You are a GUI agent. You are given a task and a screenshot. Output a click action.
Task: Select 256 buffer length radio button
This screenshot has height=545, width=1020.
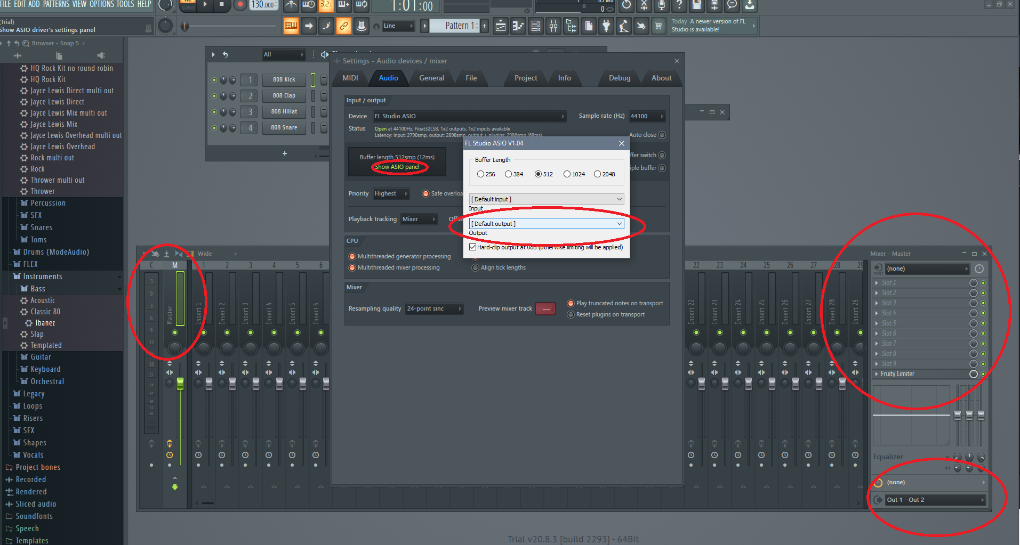click(480, 174)
